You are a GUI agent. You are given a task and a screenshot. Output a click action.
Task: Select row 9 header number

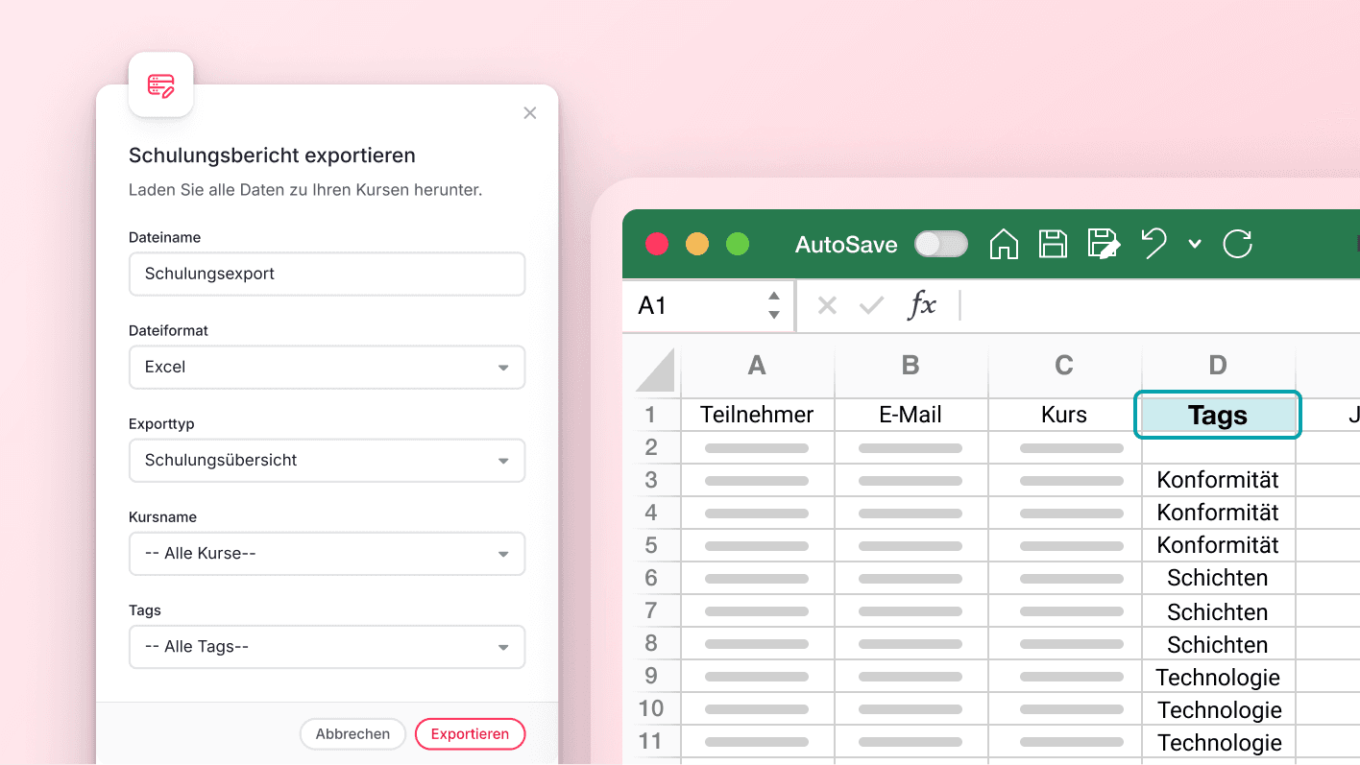pyautogui.click(x=650, y=677)
